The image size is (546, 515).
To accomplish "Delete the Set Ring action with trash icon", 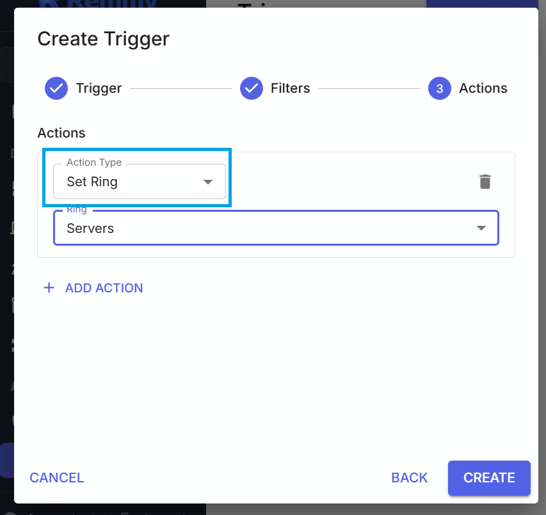I will (485, 182).
